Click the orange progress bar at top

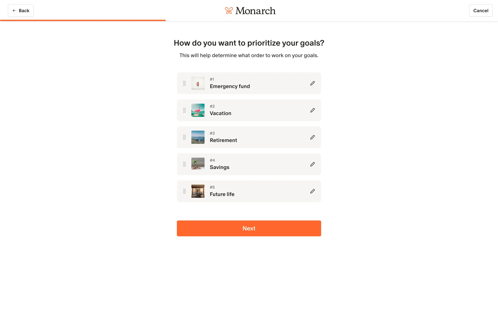click(x=83, y=20)
